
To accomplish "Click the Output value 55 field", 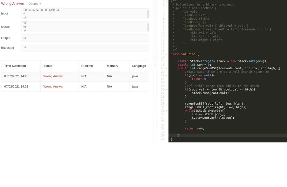I will coord(85,38).
